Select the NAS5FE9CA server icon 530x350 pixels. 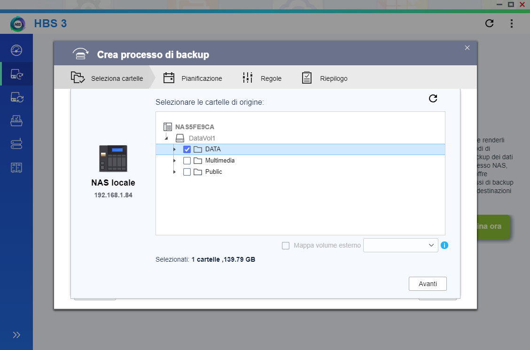(x=168, y=127)
